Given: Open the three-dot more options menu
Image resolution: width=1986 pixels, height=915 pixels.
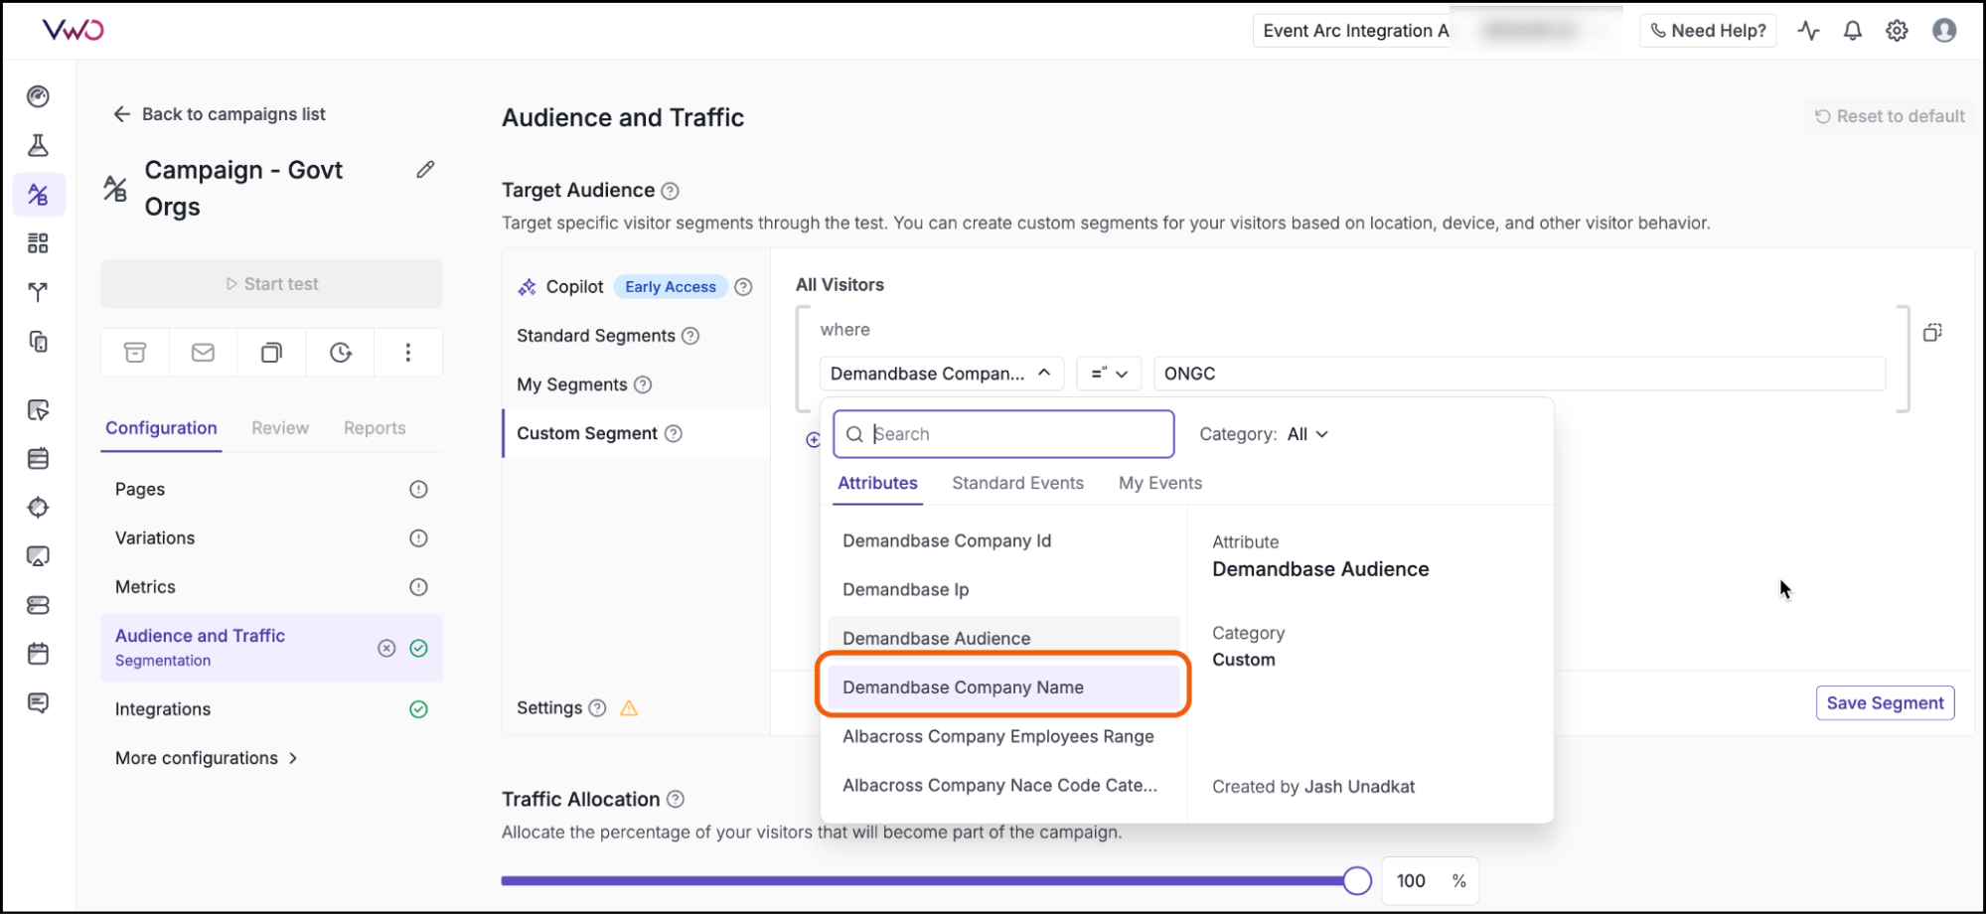Looking at the screenshot, I should pyautogui.click(x=407, y=353).
